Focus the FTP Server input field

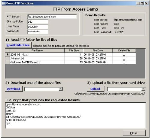(52, 17)
